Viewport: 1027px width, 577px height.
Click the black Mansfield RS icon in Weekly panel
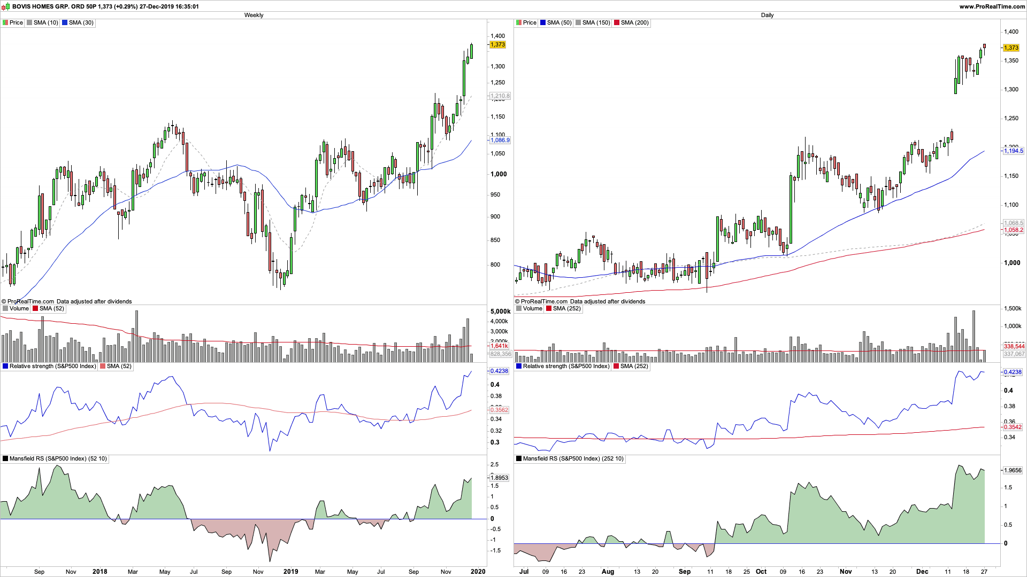click(5, 459)
